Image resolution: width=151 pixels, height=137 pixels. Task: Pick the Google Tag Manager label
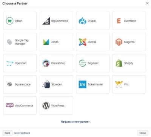tap(22, 42)
